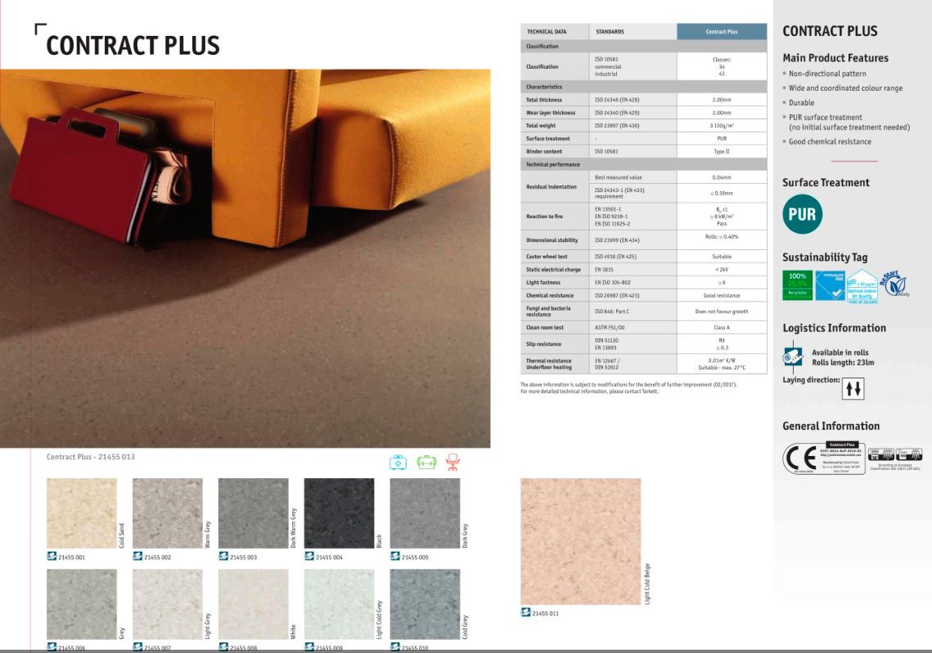Viewport: 932px width, 653px height.
Task: Click the CONTRACT PLUS heading in the sidebar
Action: 830,31
